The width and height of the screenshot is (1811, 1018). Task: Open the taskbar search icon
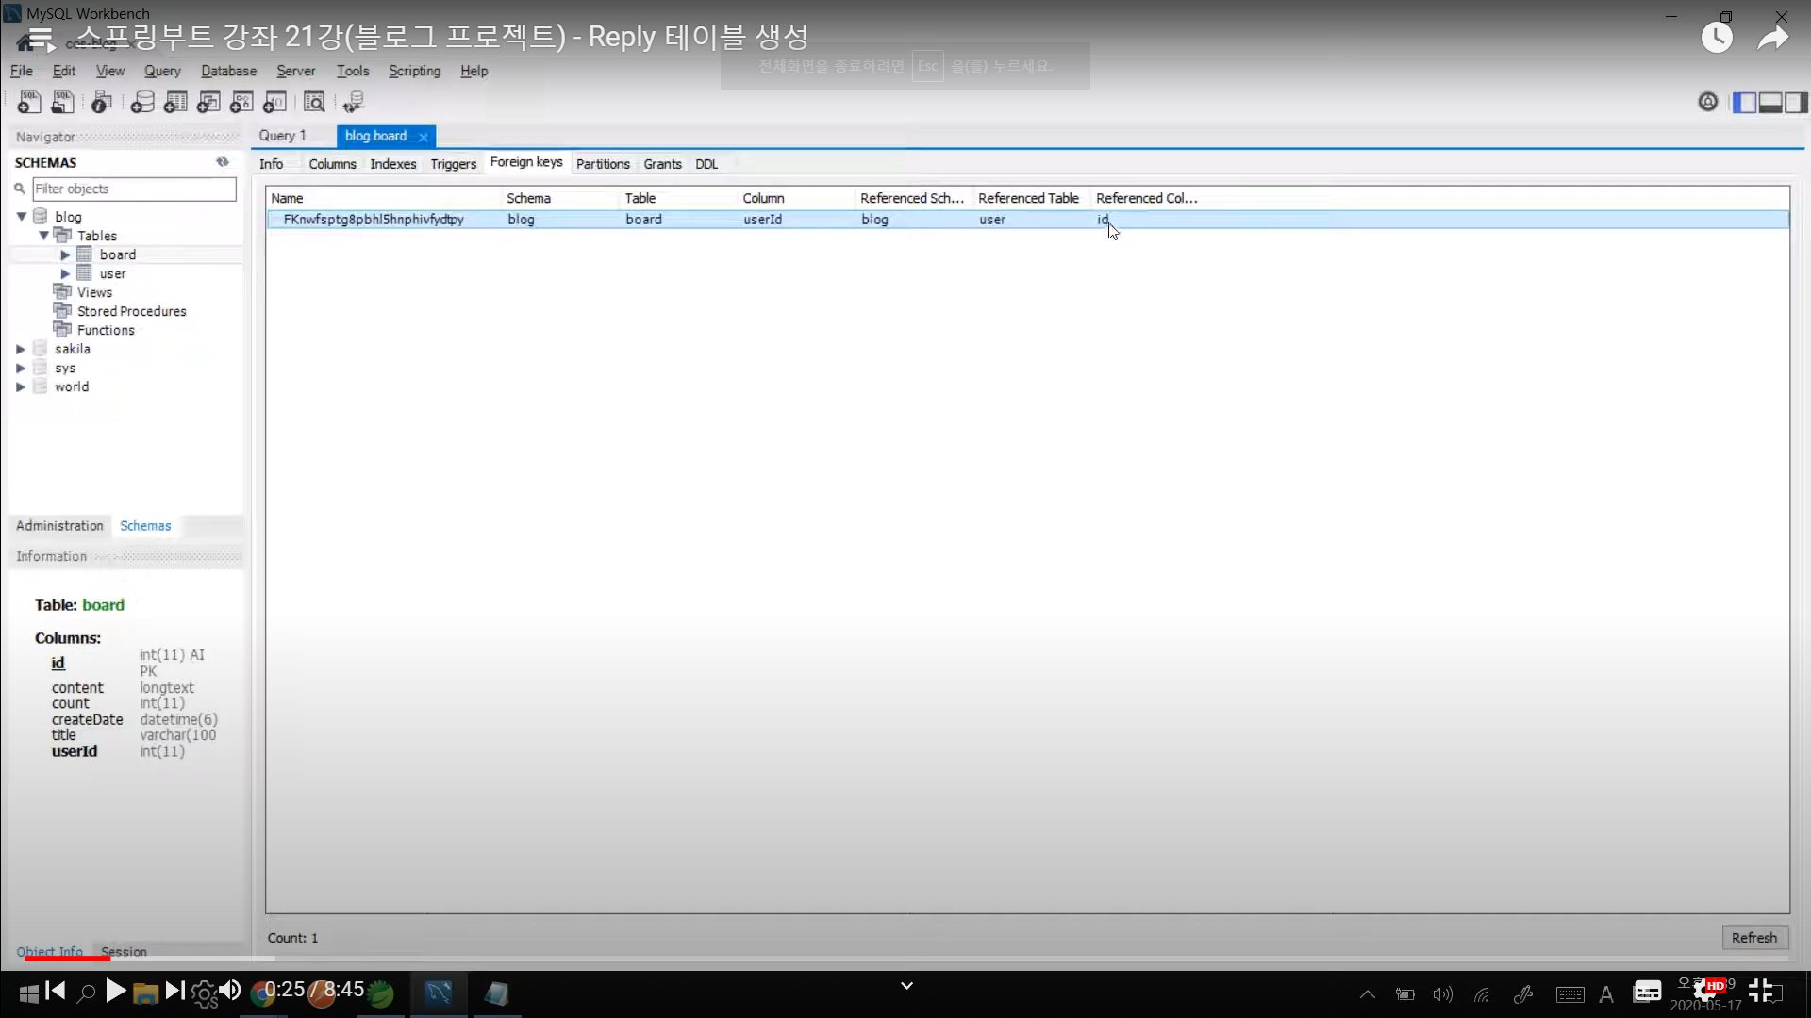pos(86,993)
